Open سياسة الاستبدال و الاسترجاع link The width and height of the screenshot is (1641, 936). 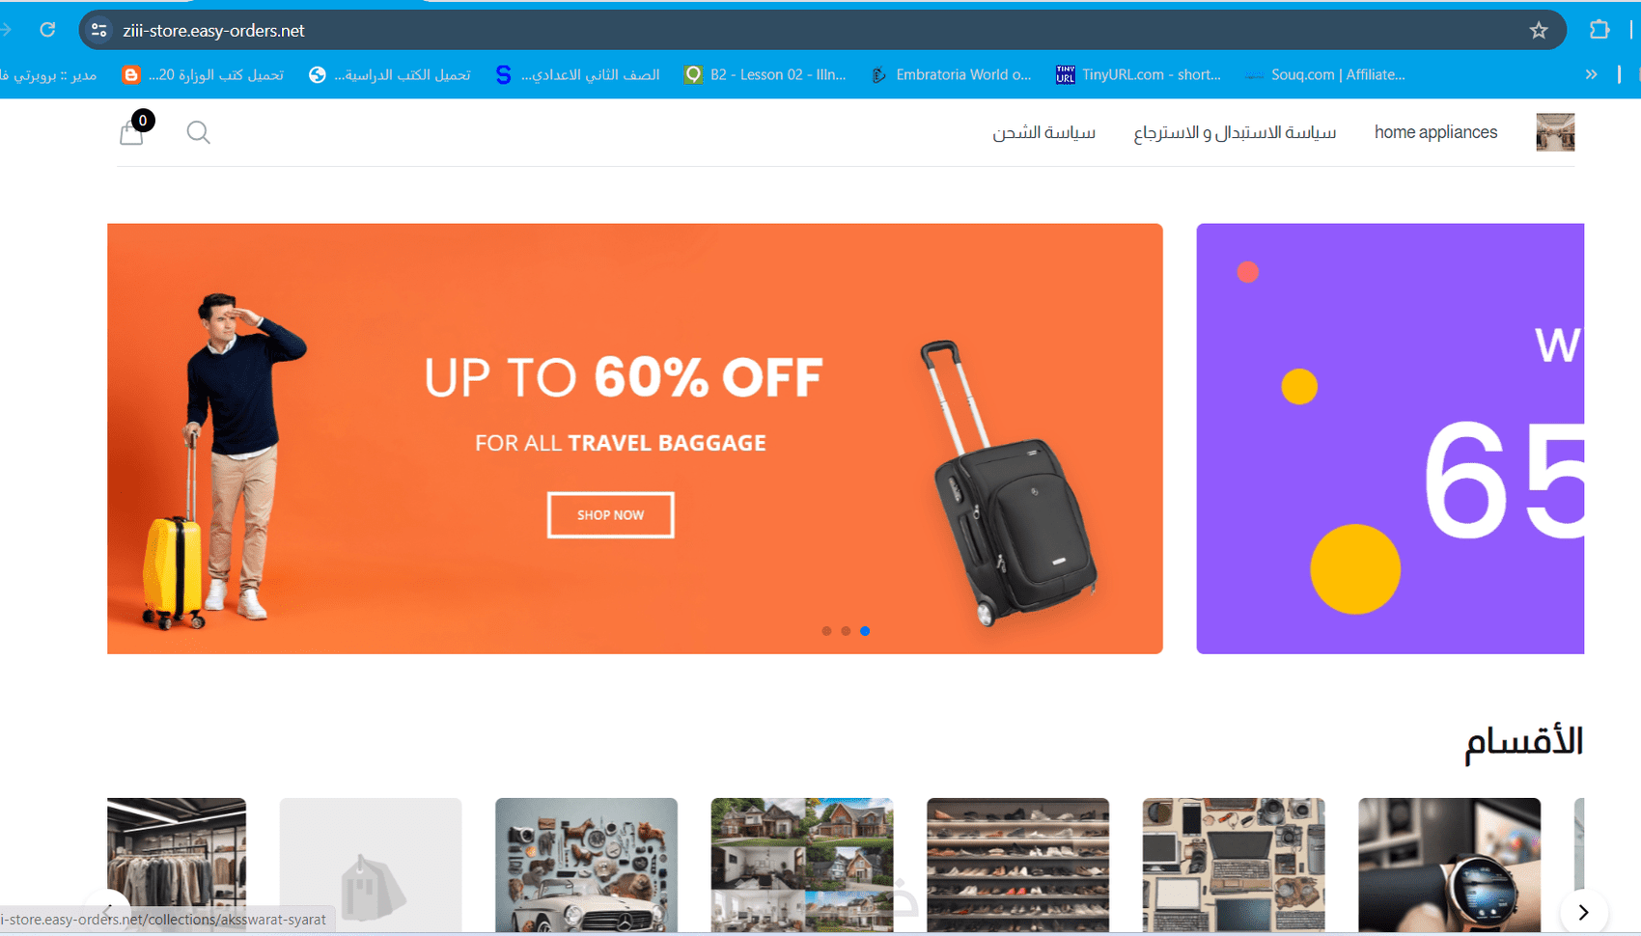(1235, 132)
